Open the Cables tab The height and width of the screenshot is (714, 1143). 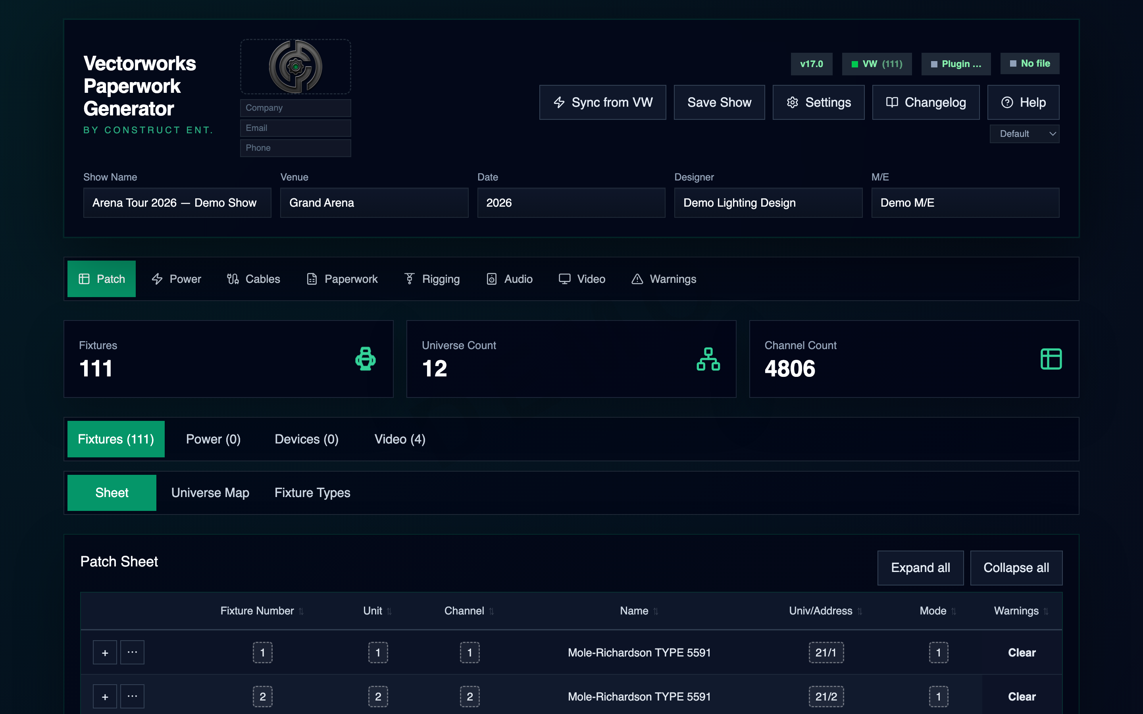[x=254, y=279]
